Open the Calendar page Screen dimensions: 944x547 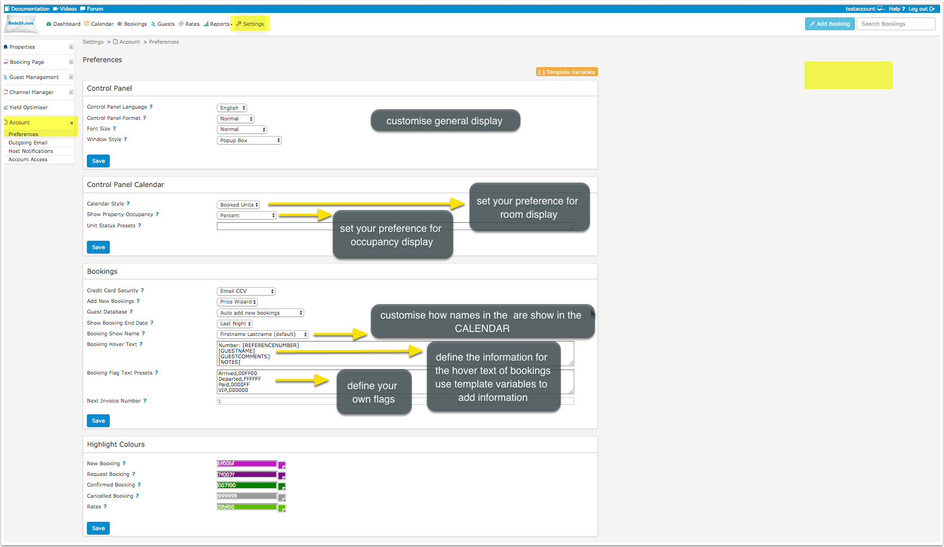click(99, 24)
